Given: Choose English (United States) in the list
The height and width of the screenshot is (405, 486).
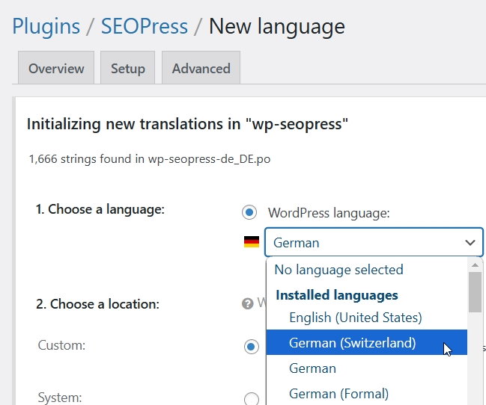Looking at the screenshot, I should (355, 318).
